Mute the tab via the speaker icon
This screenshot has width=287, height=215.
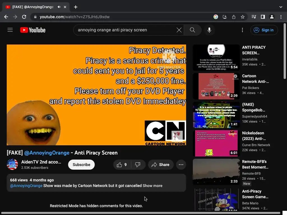(x=59, y=7)
